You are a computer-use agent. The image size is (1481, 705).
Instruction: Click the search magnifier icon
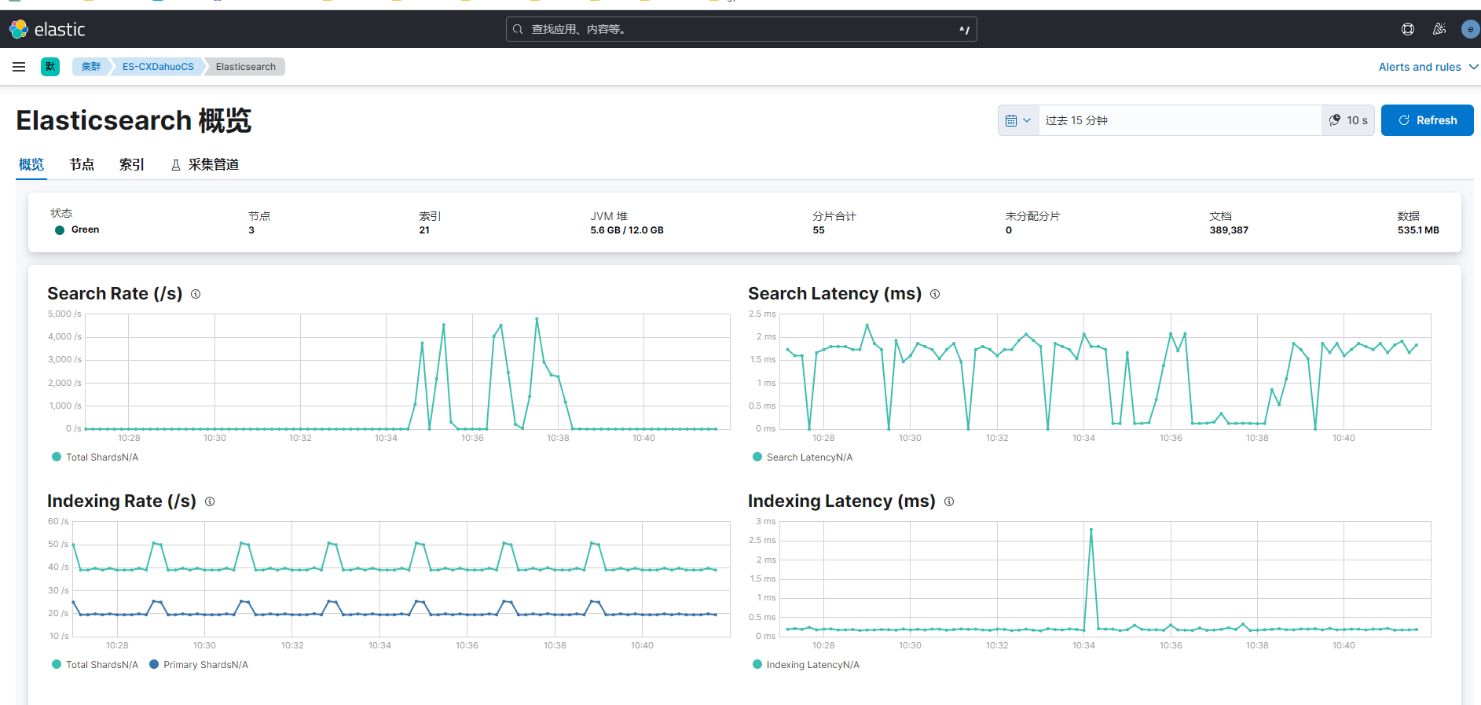pyautogui.click(x=518, y=29)
